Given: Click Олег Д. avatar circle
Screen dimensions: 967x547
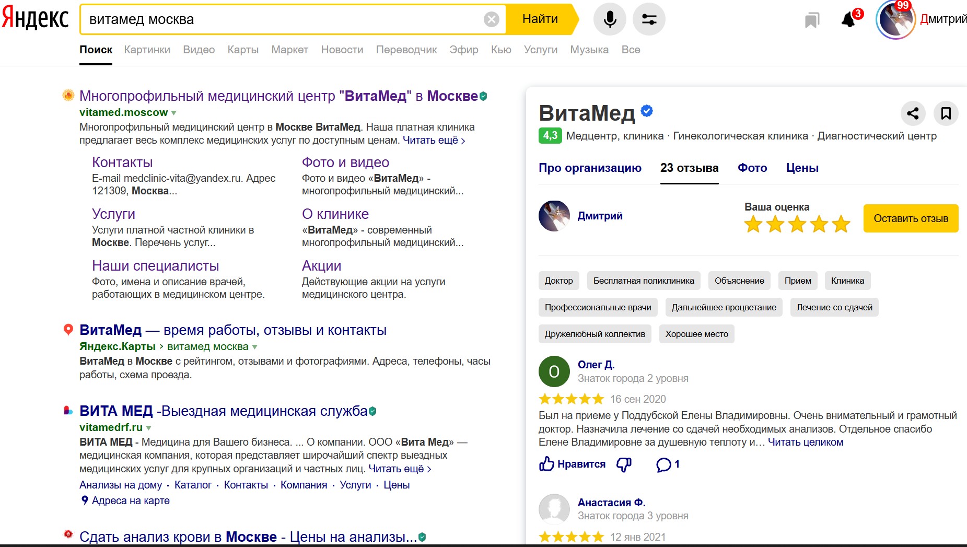Looking at the screenshot, I should click(x=554, y=371).
